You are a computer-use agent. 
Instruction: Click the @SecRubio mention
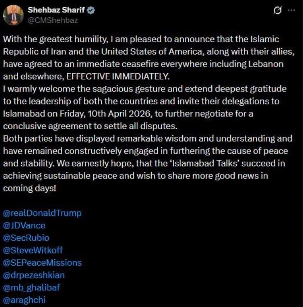[27, 238]
